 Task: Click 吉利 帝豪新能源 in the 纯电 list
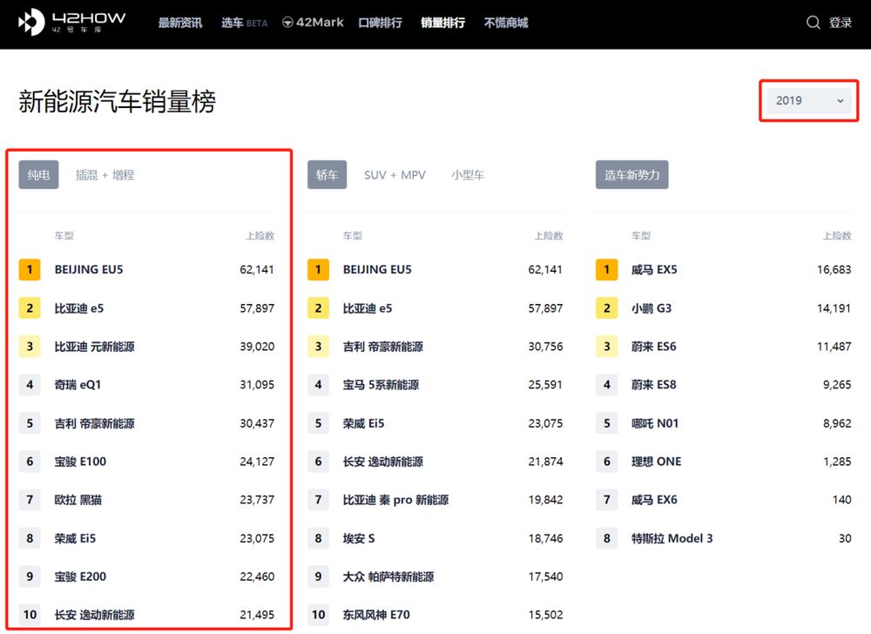pyautogui.click(x=94, y=423)
